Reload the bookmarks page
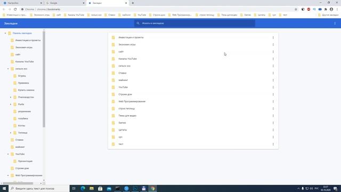Viewport: 341px width, 192px height. (15, 10)
